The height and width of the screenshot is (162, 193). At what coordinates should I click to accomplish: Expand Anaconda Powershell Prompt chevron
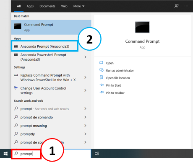pos(85,57)
